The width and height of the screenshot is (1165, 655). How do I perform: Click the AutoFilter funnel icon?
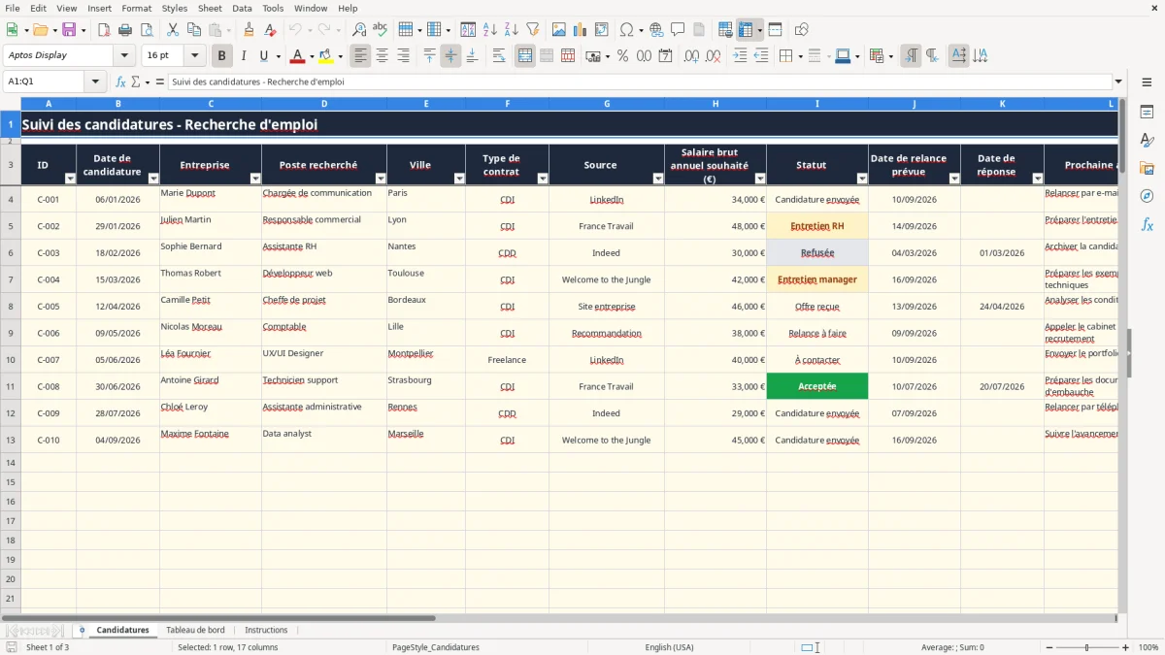(532, 30)
